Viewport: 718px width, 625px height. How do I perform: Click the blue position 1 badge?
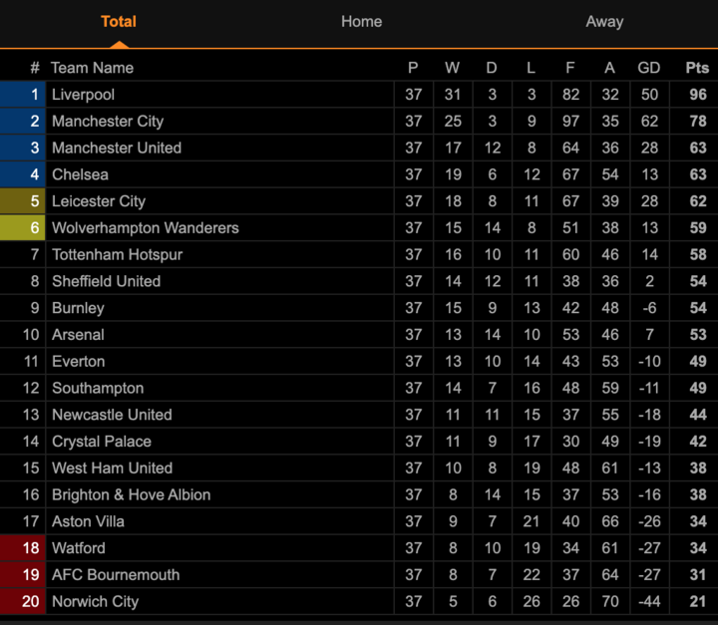(22, 95)
